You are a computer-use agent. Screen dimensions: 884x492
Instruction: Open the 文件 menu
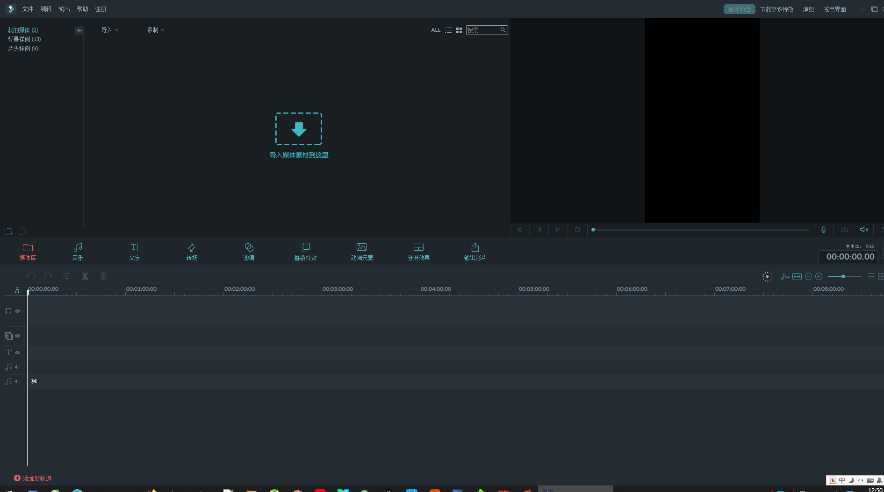[x=28, y=9]
